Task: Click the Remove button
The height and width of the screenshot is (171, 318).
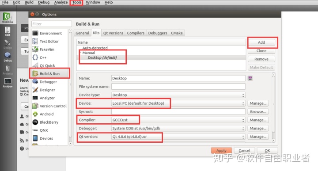Action: [x=261, y=59]
